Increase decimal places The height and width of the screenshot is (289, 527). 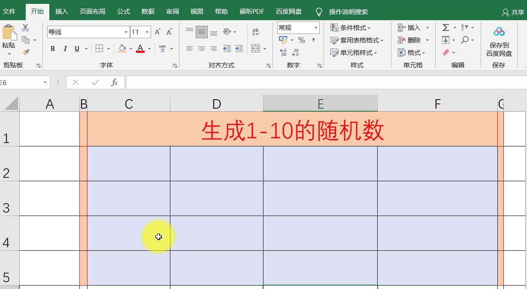[x=283, y=52]
